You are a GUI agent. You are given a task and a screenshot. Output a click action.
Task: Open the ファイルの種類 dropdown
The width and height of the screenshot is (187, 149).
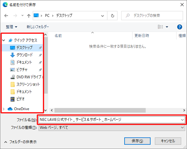click(112, 128)
